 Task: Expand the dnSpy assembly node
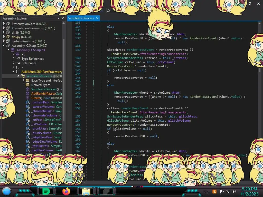click(x=4, y=37)
